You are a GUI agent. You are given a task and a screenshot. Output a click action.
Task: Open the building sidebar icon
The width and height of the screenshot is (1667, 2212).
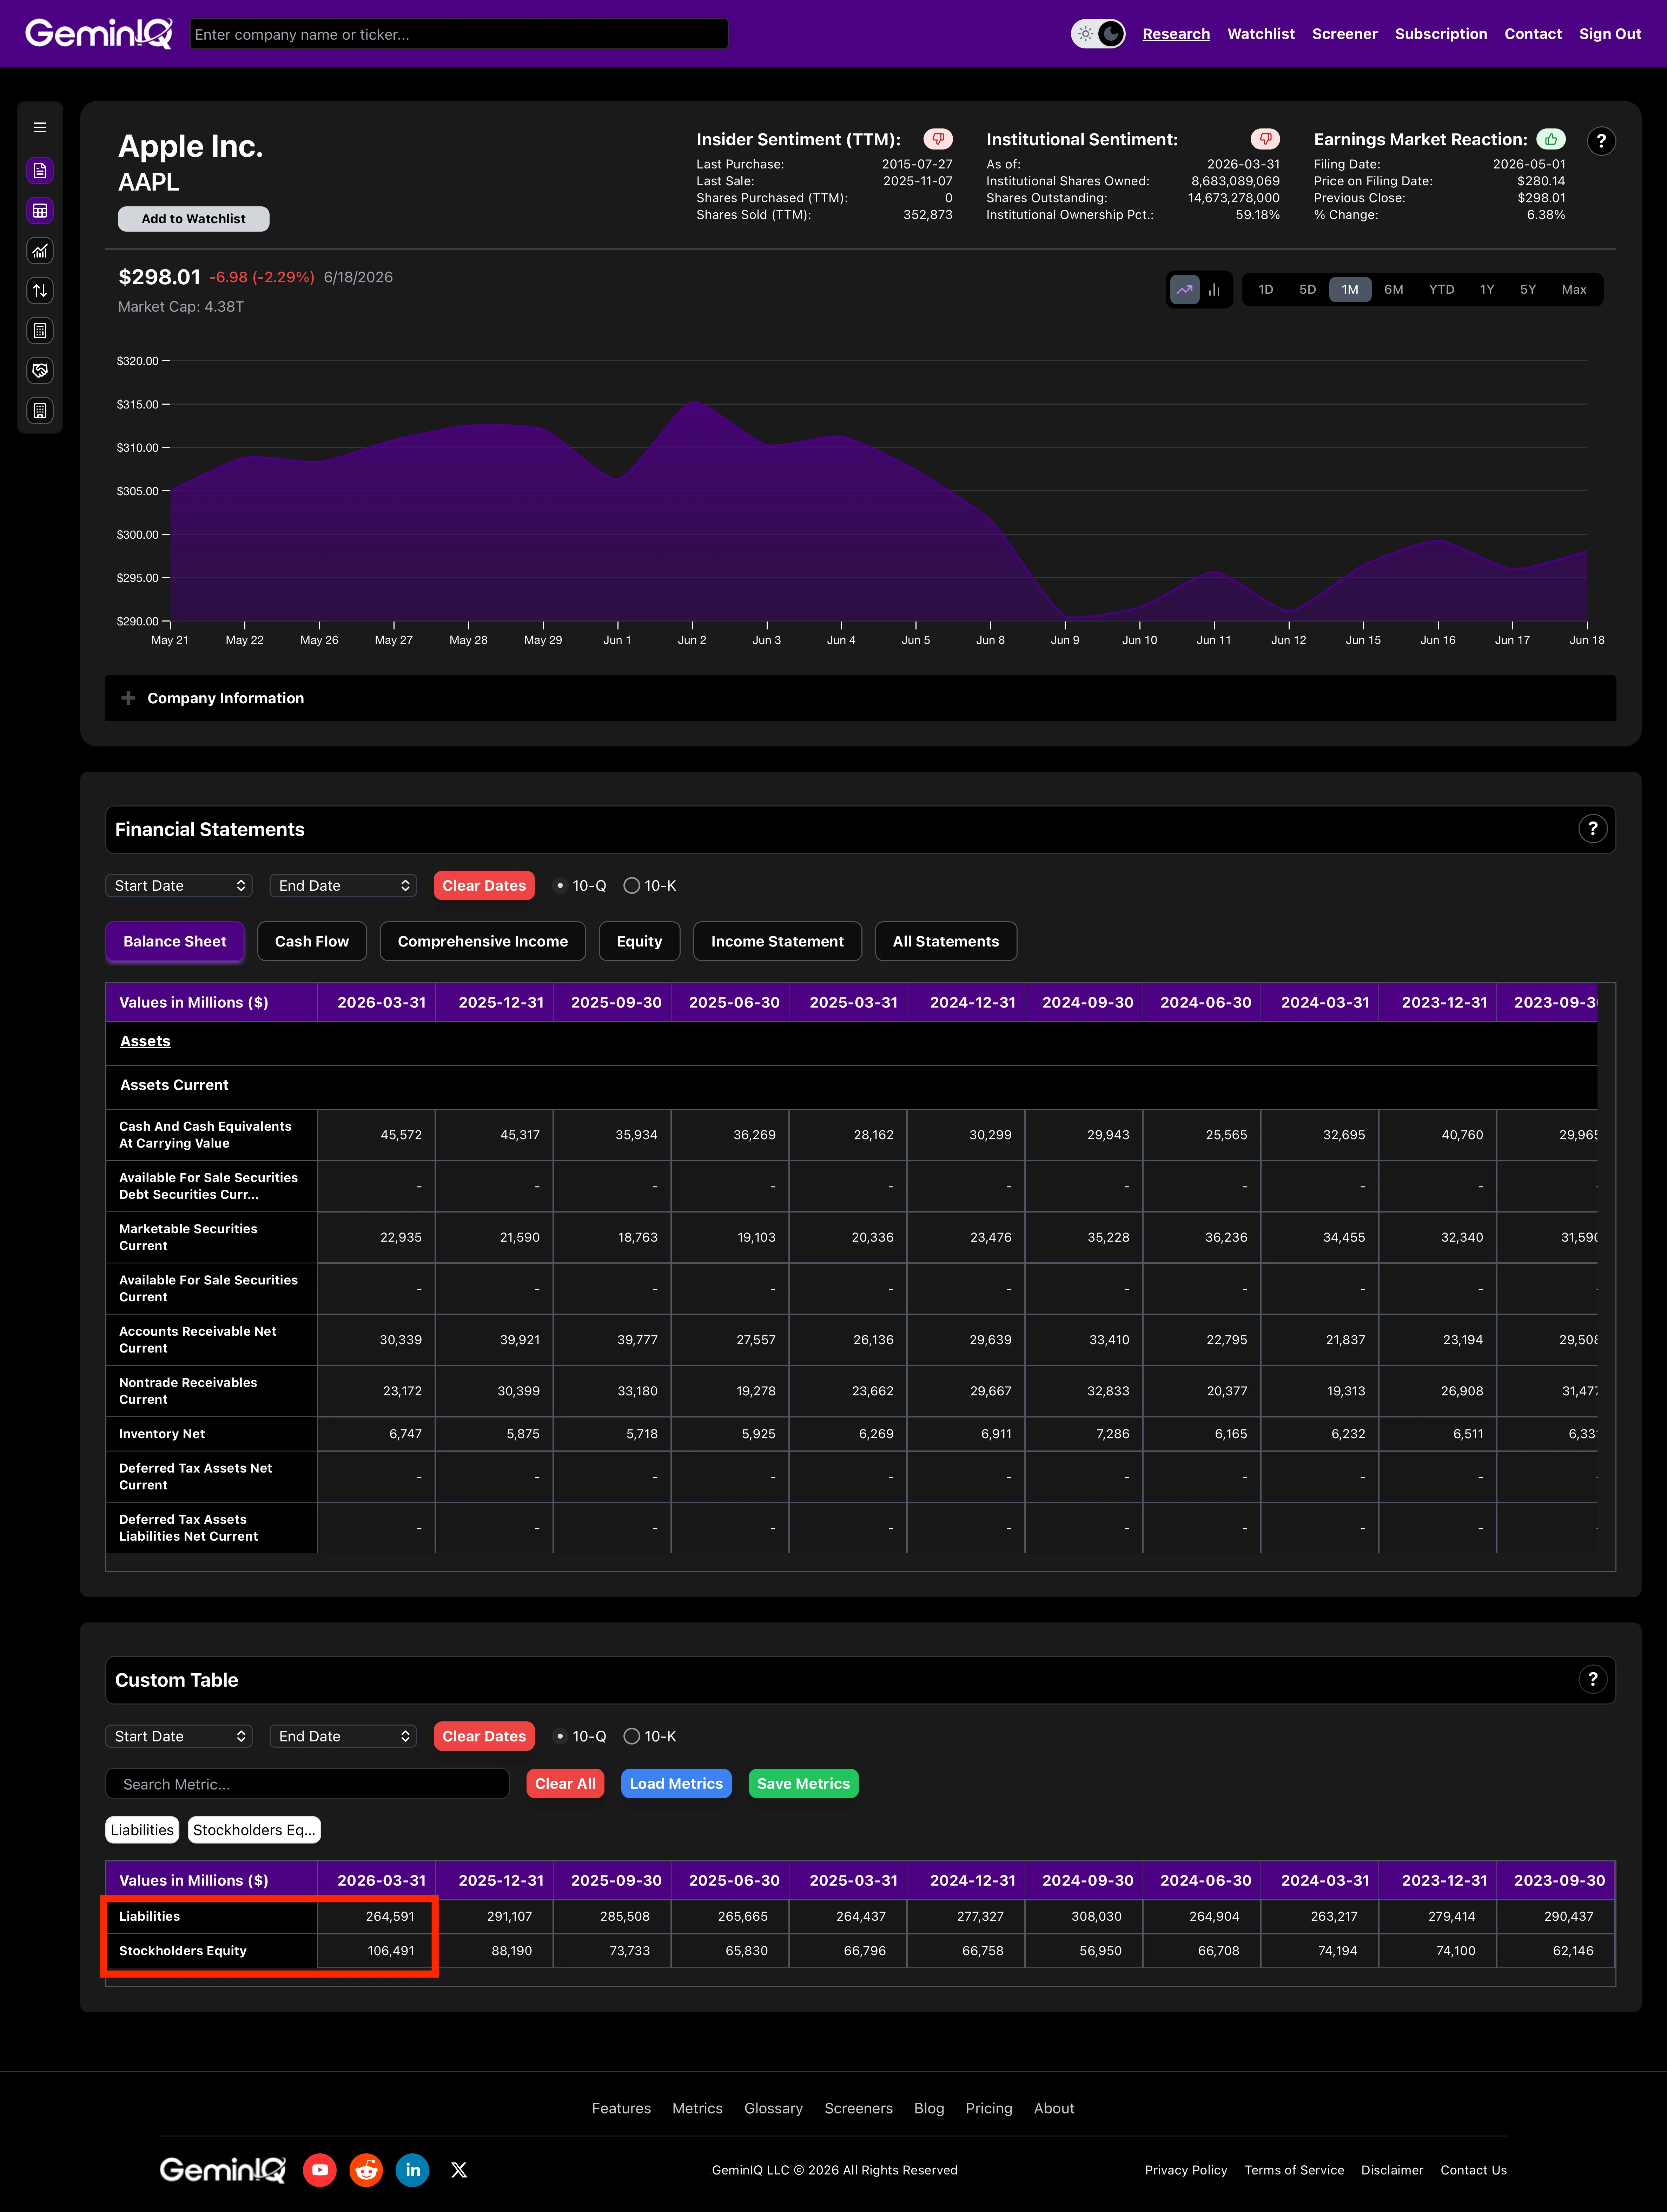(40, 411)
